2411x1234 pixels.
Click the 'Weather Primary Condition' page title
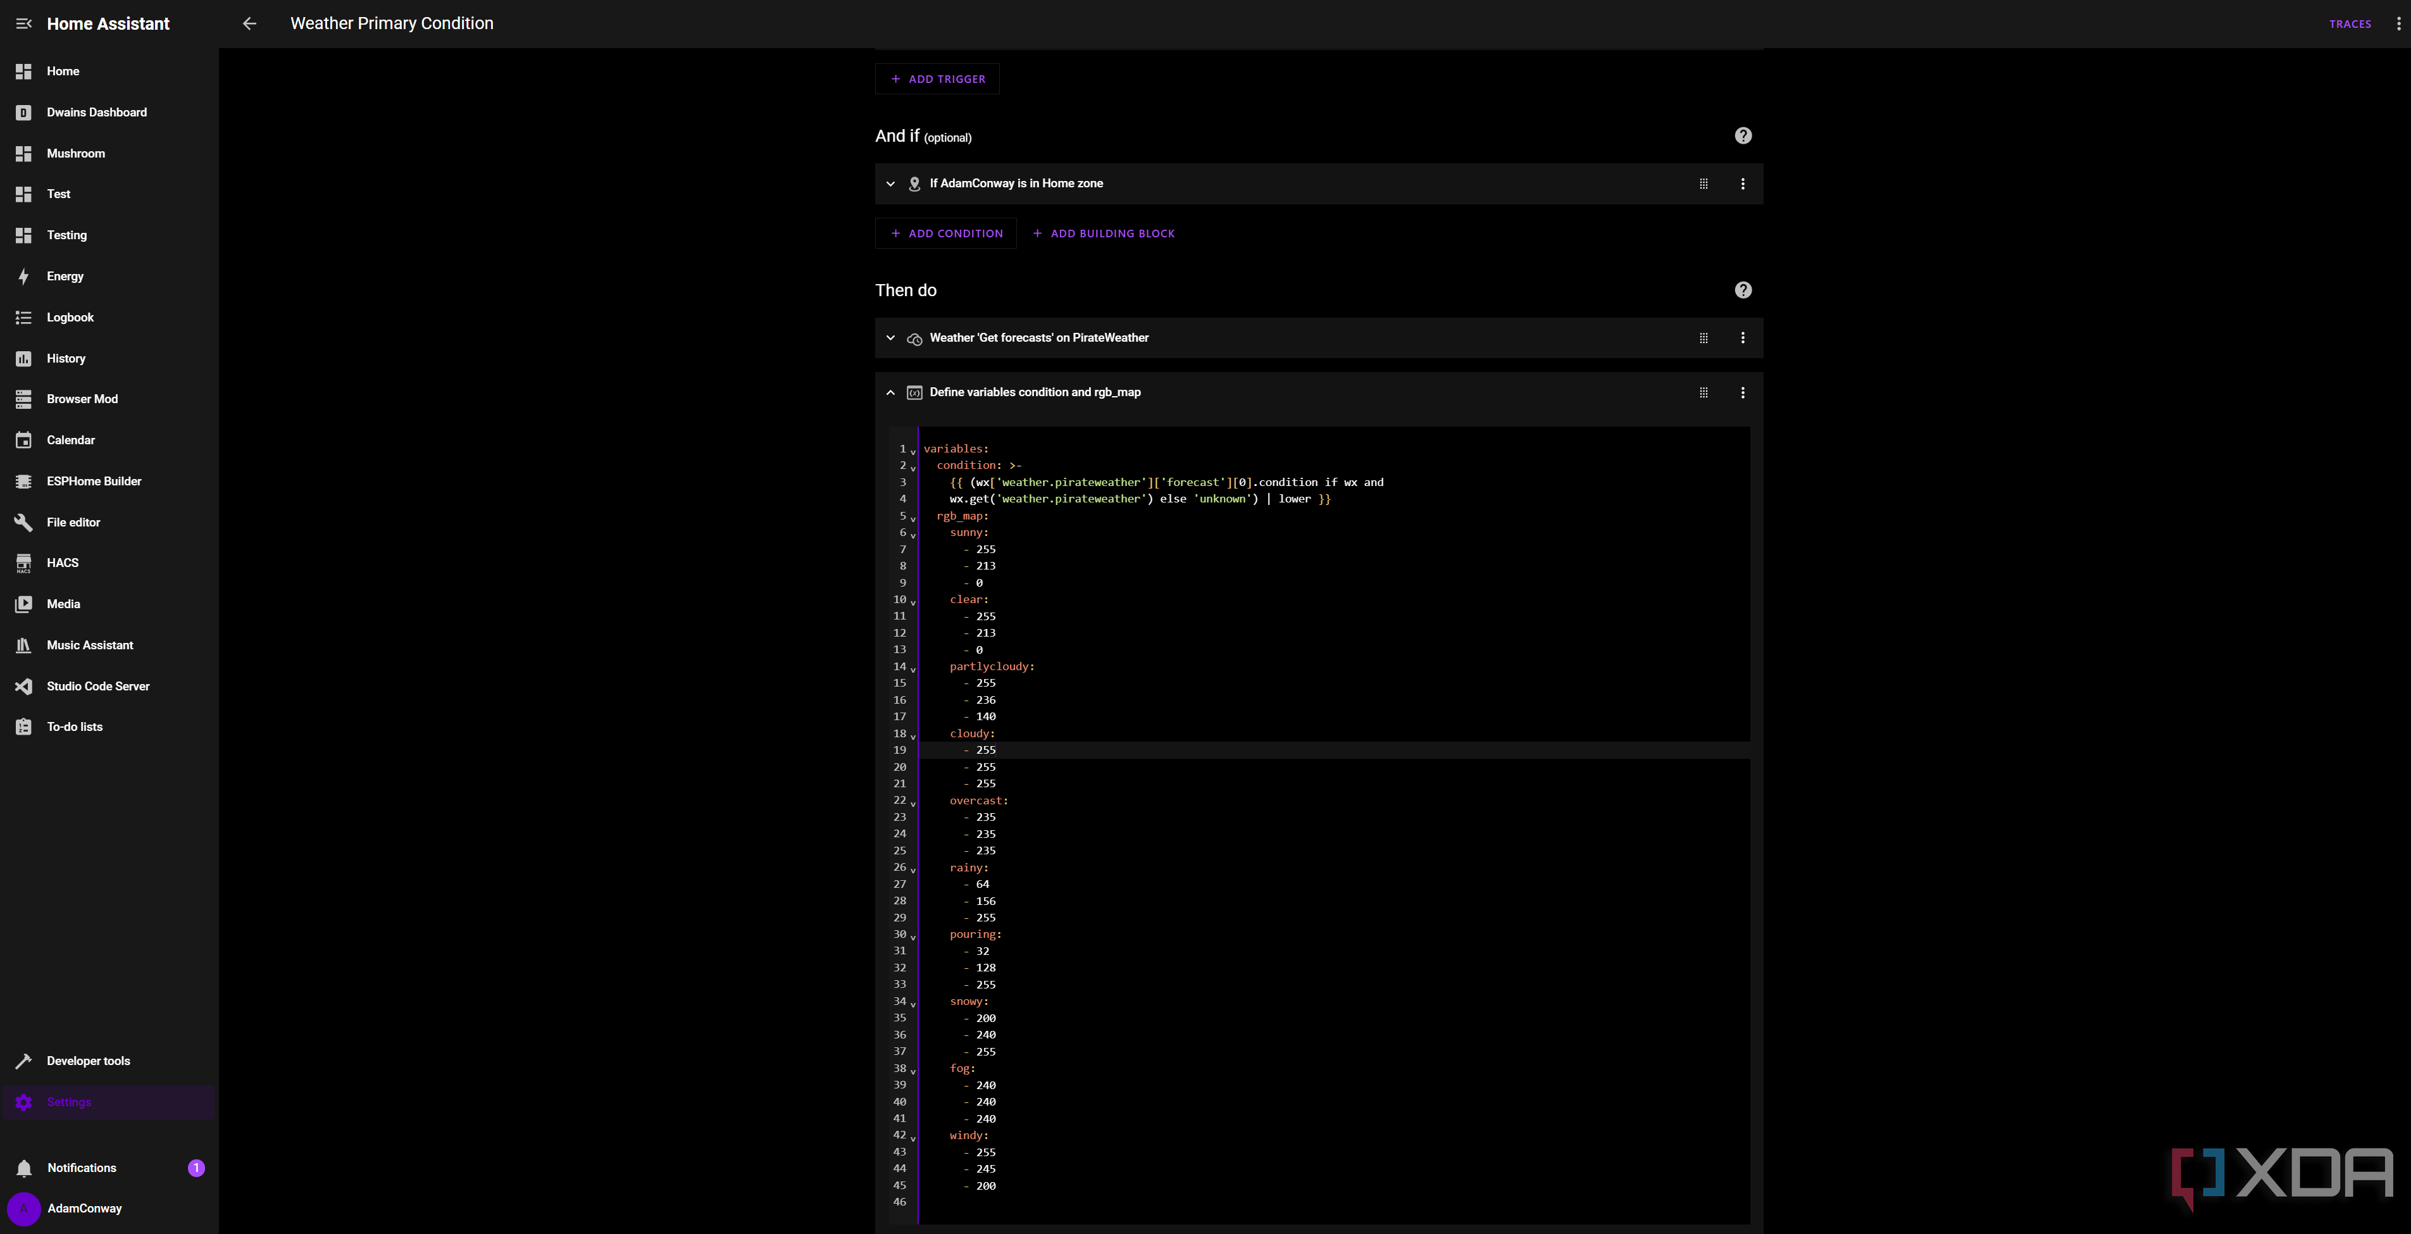point(392,23)
